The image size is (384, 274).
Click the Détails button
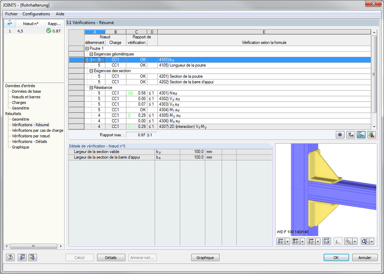[x=111, y=258]
